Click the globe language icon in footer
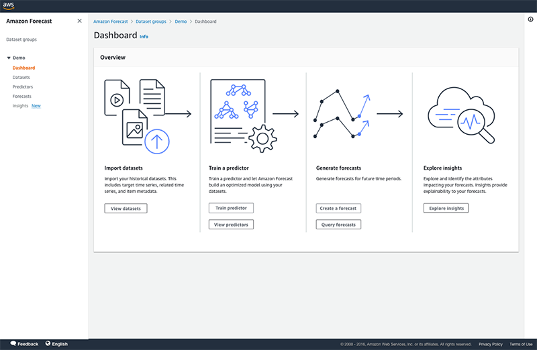 click(x=48, y=343)
